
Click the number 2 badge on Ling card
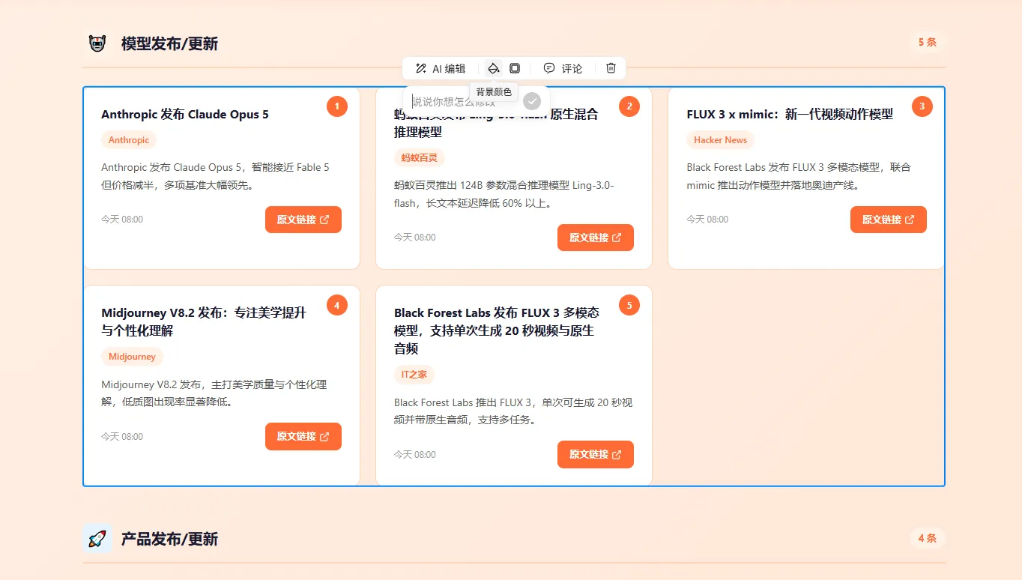coord(629,106)
